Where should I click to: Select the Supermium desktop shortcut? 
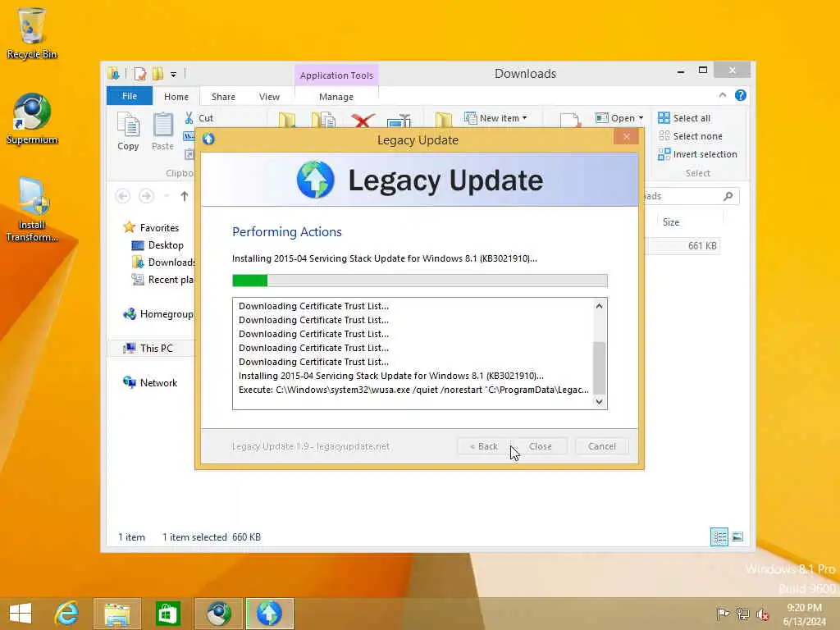point(32,119)
